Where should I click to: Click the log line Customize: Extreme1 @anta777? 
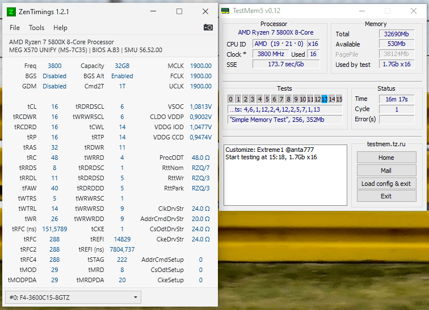click(270, 150)
